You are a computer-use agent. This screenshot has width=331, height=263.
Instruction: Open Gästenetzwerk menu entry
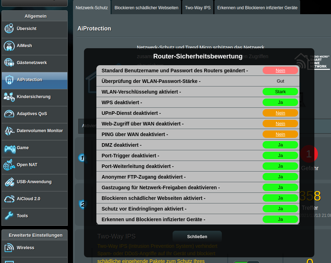click(x=35, y=63)
